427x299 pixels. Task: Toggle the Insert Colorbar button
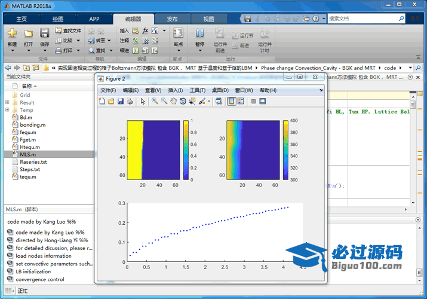coord(232,102)
